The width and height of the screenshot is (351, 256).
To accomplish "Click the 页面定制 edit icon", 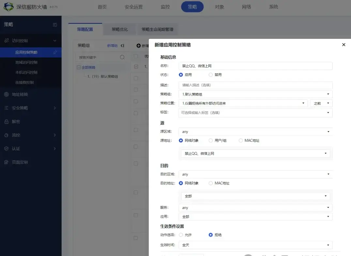I will click(7, 162).
